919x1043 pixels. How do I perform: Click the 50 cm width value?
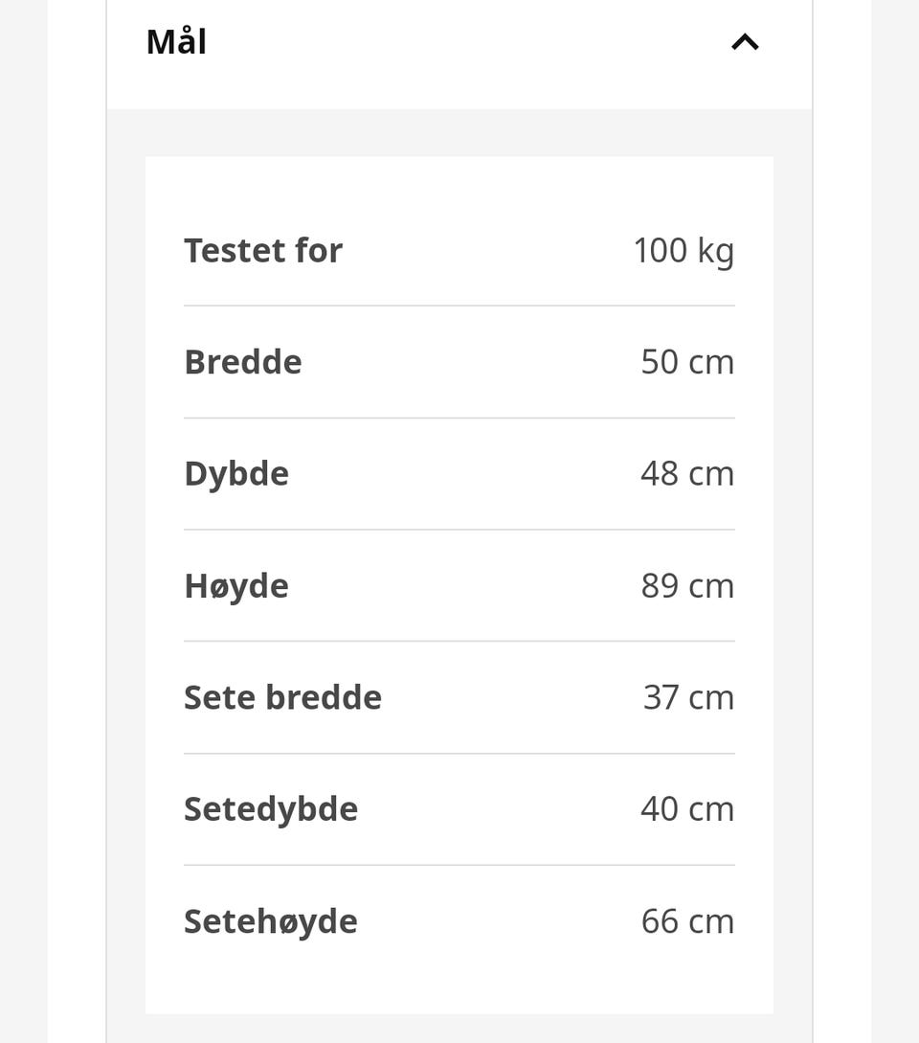coord(687,363)
